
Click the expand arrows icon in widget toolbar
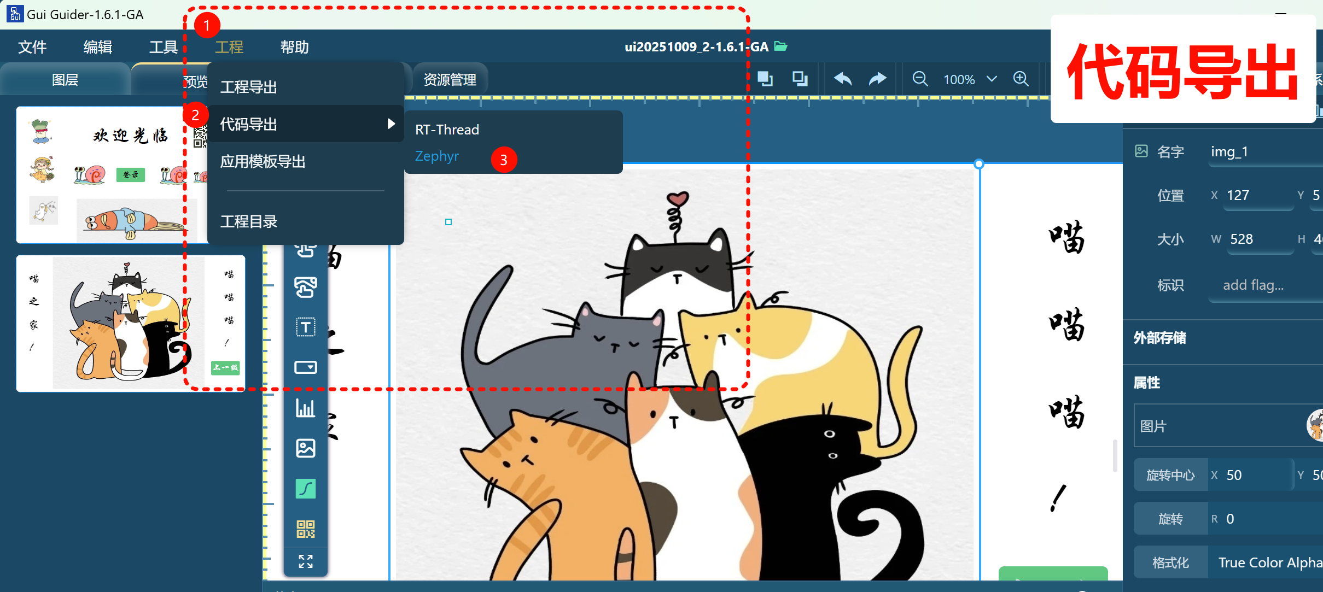(305, 561)
